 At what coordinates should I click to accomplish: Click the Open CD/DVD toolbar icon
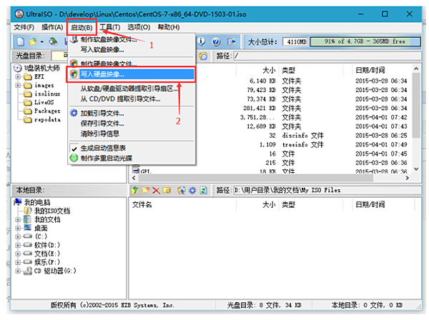tap(54, 41)
